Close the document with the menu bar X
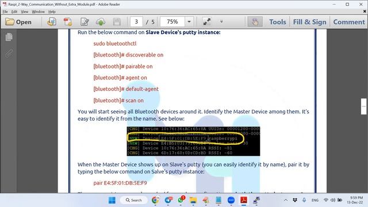 [x=365, y=11]
